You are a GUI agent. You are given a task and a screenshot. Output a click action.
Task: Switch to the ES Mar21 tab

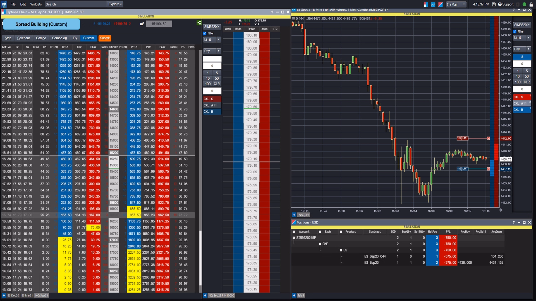click(x=27, y=295)
